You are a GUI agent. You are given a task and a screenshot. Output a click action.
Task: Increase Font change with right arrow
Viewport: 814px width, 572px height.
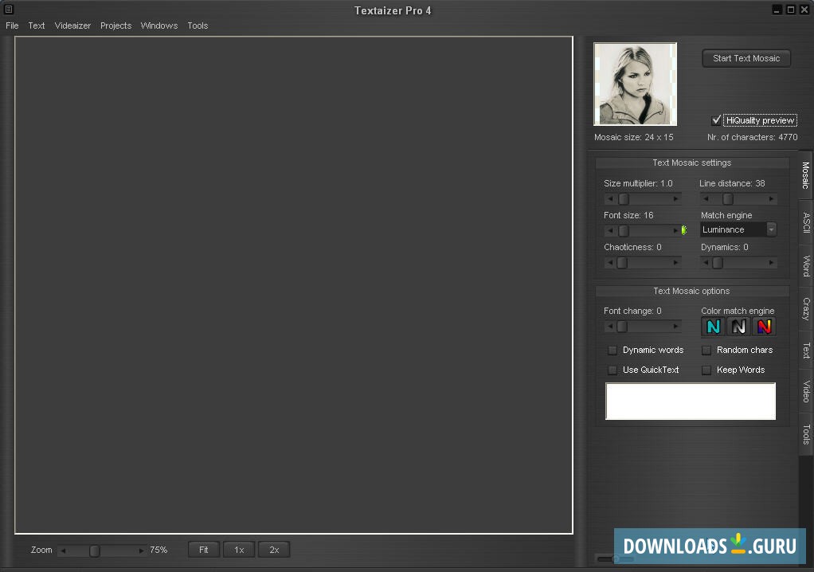(675, 327)
